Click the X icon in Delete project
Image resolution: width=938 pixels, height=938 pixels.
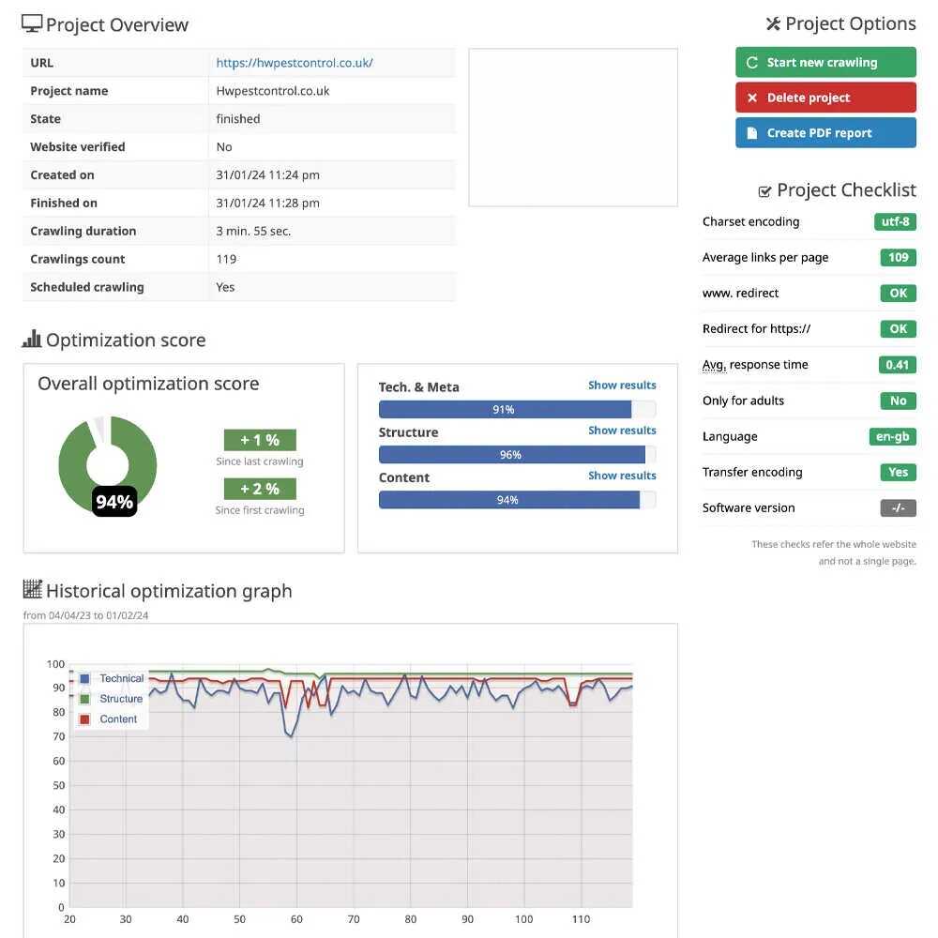click(x=752, y=98)
